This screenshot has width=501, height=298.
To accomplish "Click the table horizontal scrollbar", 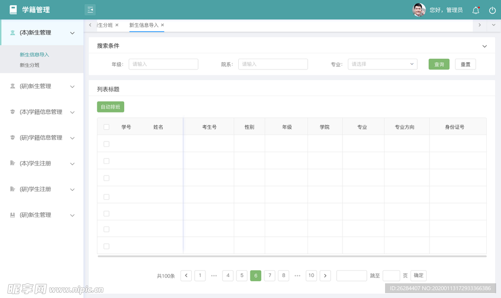I will pyautogui.click(x=292, y=256).
